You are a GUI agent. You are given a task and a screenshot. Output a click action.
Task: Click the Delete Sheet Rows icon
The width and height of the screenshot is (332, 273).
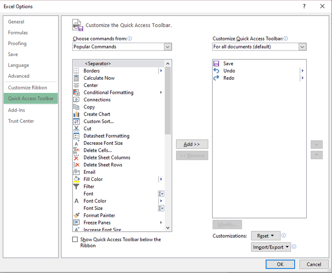click(x=76, y=165)
